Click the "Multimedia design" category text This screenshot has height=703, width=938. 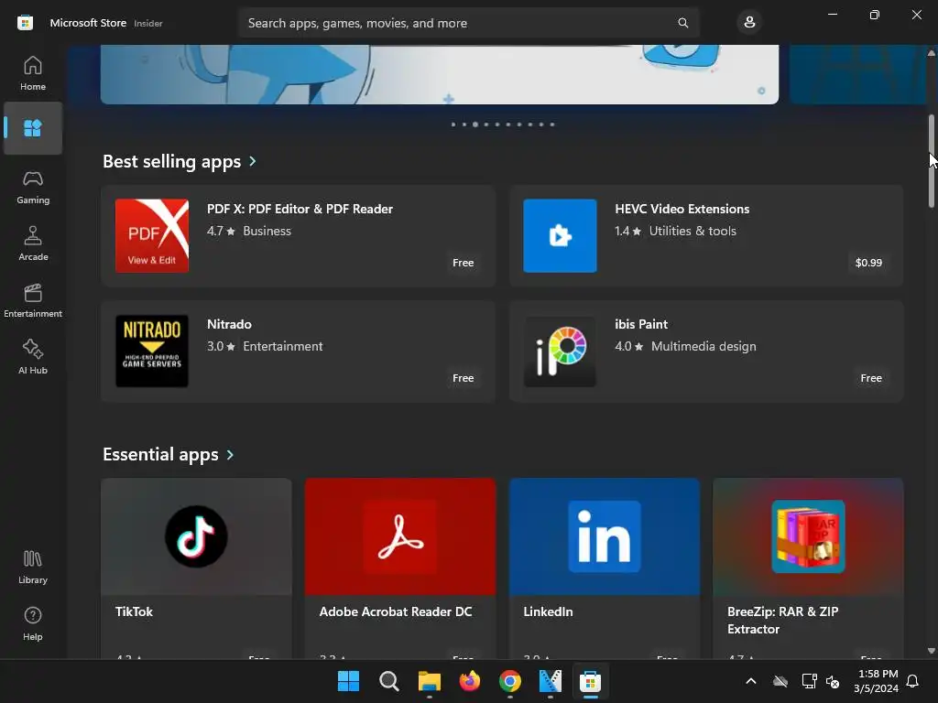coord(703,346)
